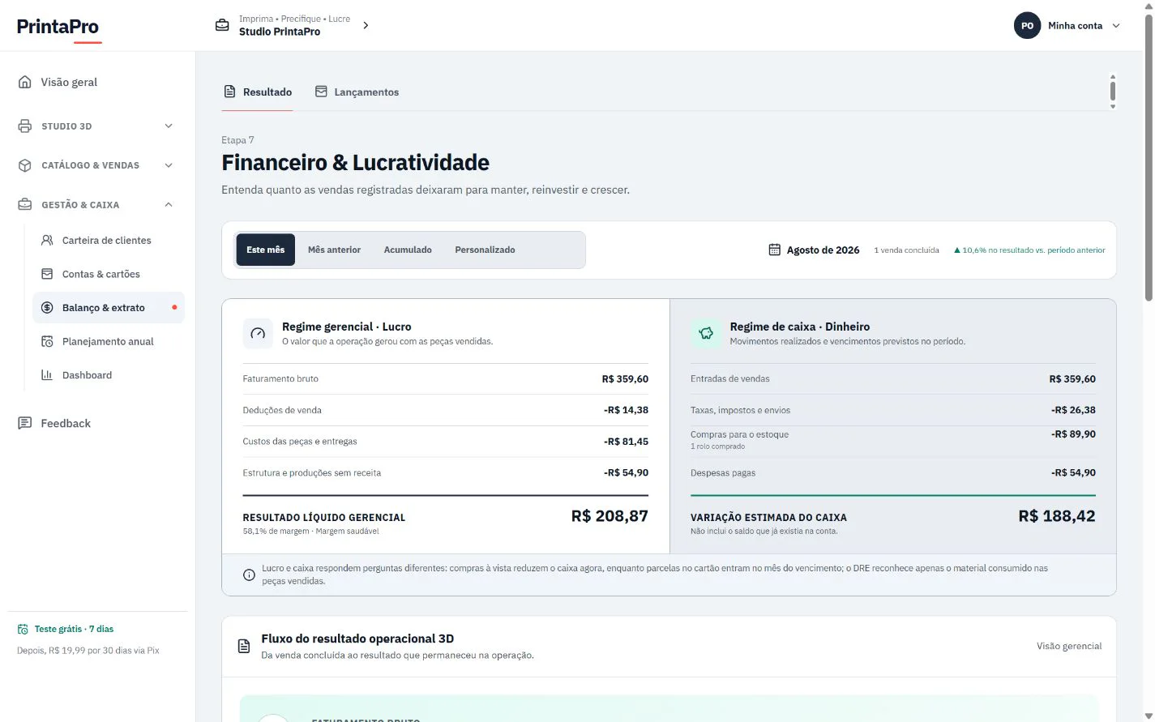Collapse the GESTÃO & CAIXA section chevron
Viewport: 1155px width, 722px height.
(x=169, y=204)
